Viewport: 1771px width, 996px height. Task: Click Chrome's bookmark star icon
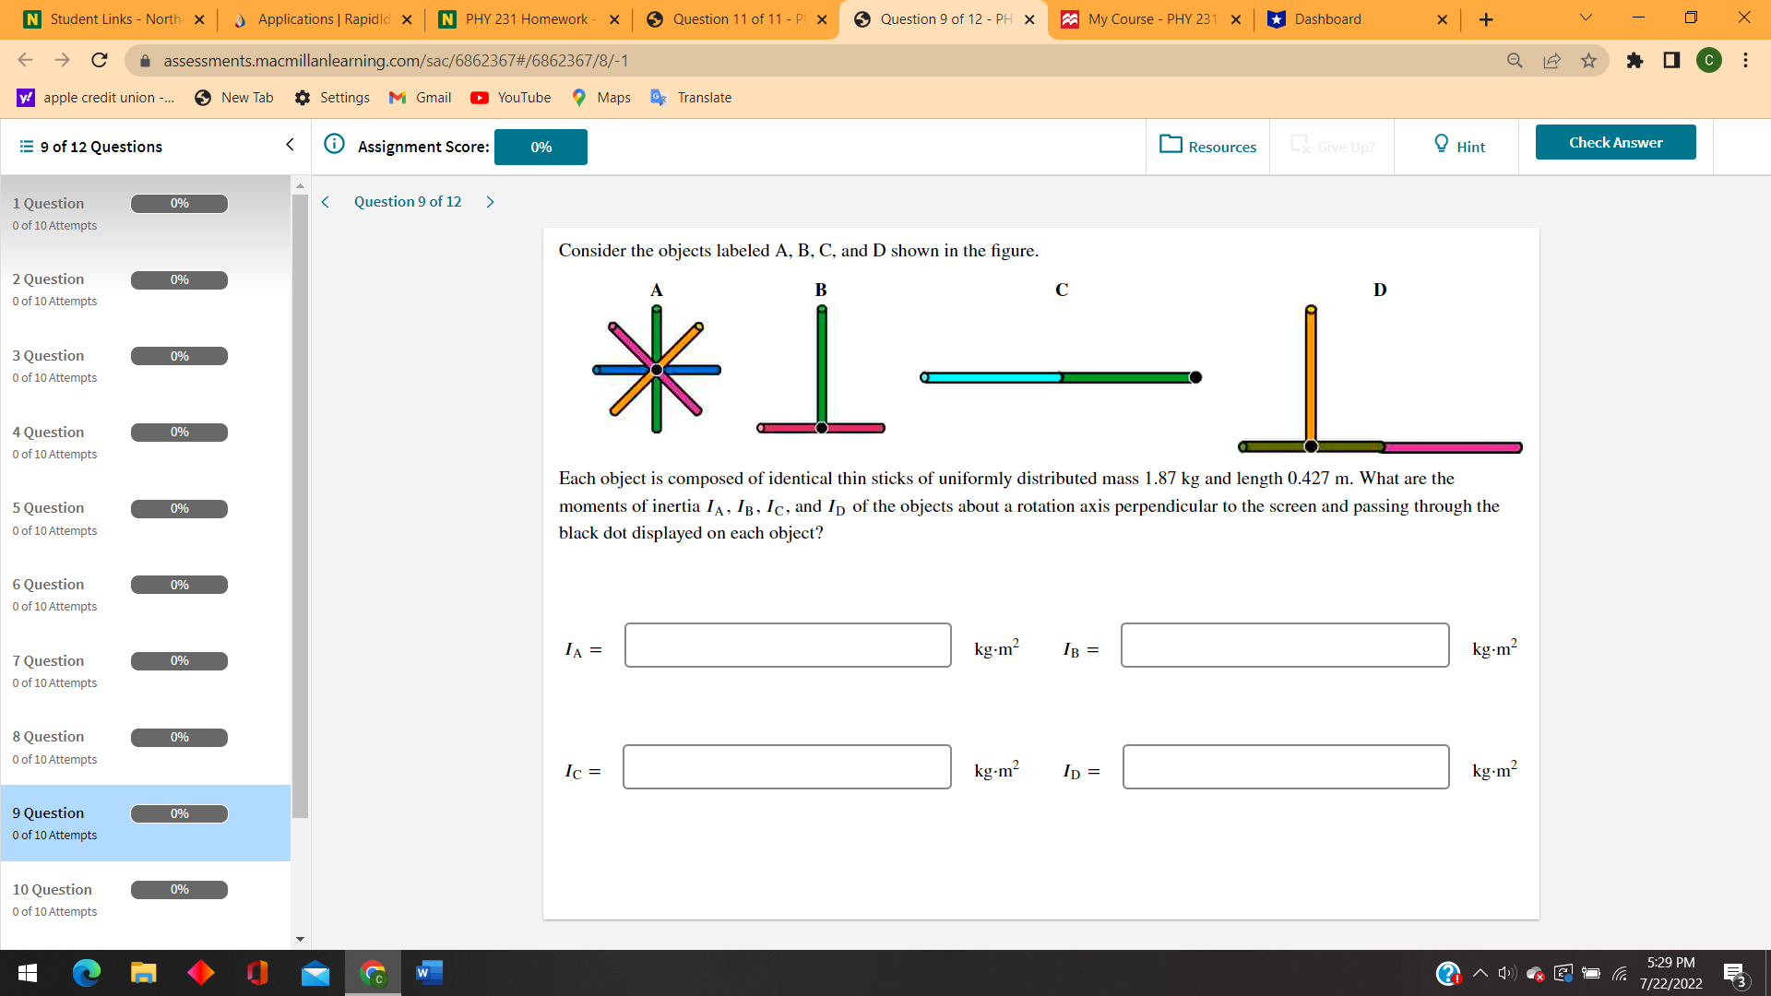(x=1588, y=61)
